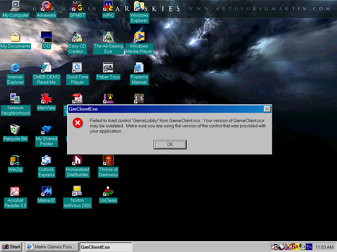This screenshot has height=252, width=337.
Task: Select the C-D desktop shortcut
Action: click(x=46, y=40)
